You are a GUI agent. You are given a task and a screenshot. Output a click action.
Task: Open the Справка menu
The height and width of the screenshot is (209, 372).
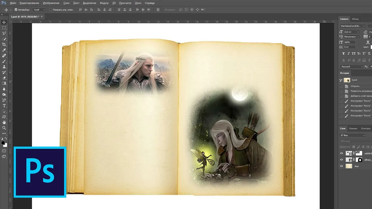pos(150,3)
